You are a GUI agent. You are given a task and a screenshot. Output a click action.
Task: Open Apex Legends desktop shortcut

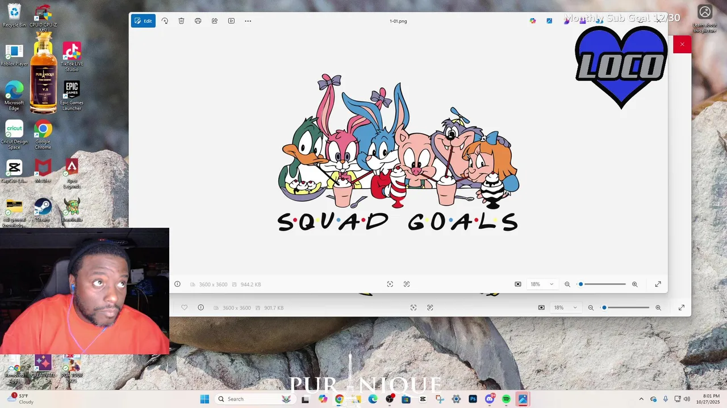pyautogui.click(x=72, y=173)
